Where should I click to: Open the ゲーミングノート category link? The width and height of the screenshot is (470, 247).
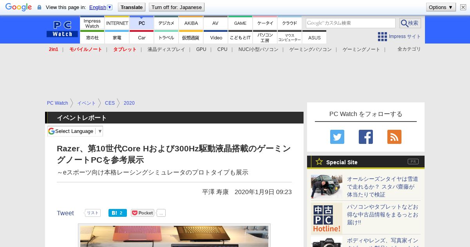pos(362,49)
